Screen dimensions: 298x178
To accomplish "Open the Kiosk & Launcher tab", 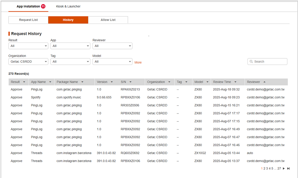I will click(68, 6).
